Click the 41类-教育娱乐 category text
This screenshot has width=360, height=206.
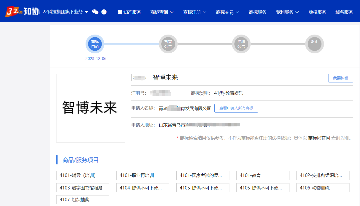229,93
